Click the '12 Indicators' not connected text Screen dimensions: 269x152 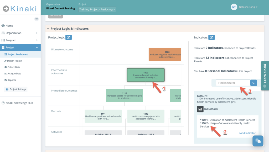pyautogui.click(x=215, y=58)
